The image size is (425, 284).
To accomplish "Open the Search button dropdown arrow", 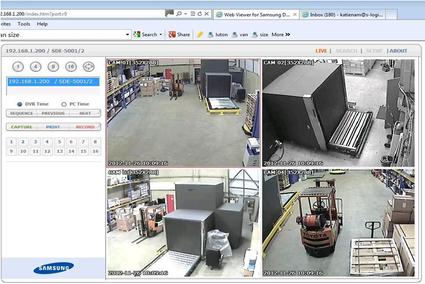I will (x=161, y=34).
